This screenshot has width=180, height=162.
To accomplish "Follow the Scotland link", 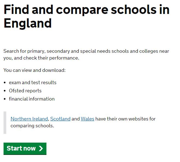I will 60,119.
